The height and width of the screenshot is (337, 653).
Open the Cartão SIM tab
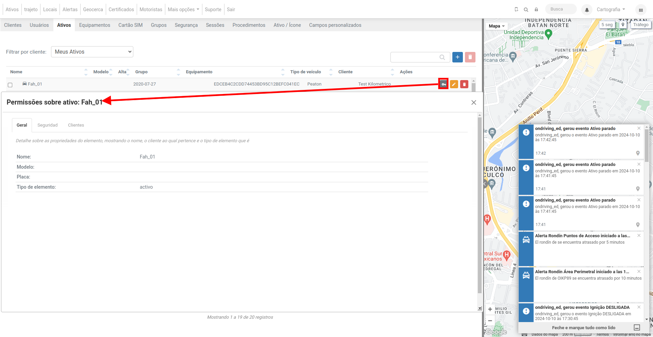[x=131, y=25]
